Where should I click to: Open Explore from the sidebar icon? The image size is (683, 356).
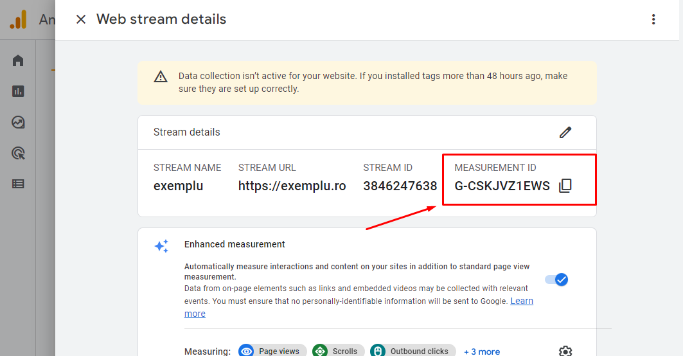pos(18,122)
